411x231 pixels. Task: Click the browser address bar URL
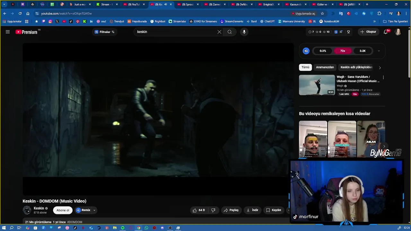pos(66,13)
